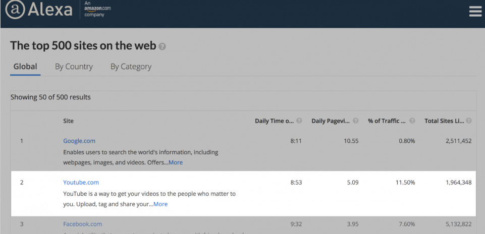The height and width of the screenshot is (234, 485).
Task: Click 'Showing 50 of 500 results' text
Action: click(51, 97)
